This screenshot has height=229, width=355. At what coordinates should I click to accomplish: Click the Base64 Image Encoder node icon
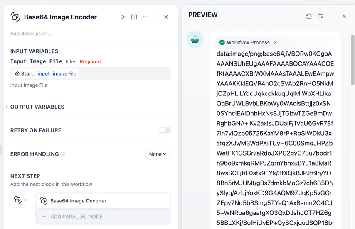(15, 17)
